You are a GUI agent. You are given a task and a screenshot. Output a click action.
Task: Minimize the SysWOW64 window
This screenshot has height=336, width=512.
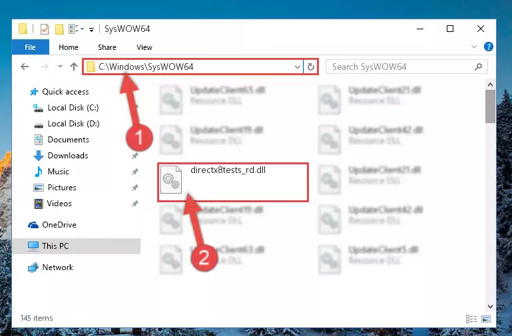click(x=420, y=29)
